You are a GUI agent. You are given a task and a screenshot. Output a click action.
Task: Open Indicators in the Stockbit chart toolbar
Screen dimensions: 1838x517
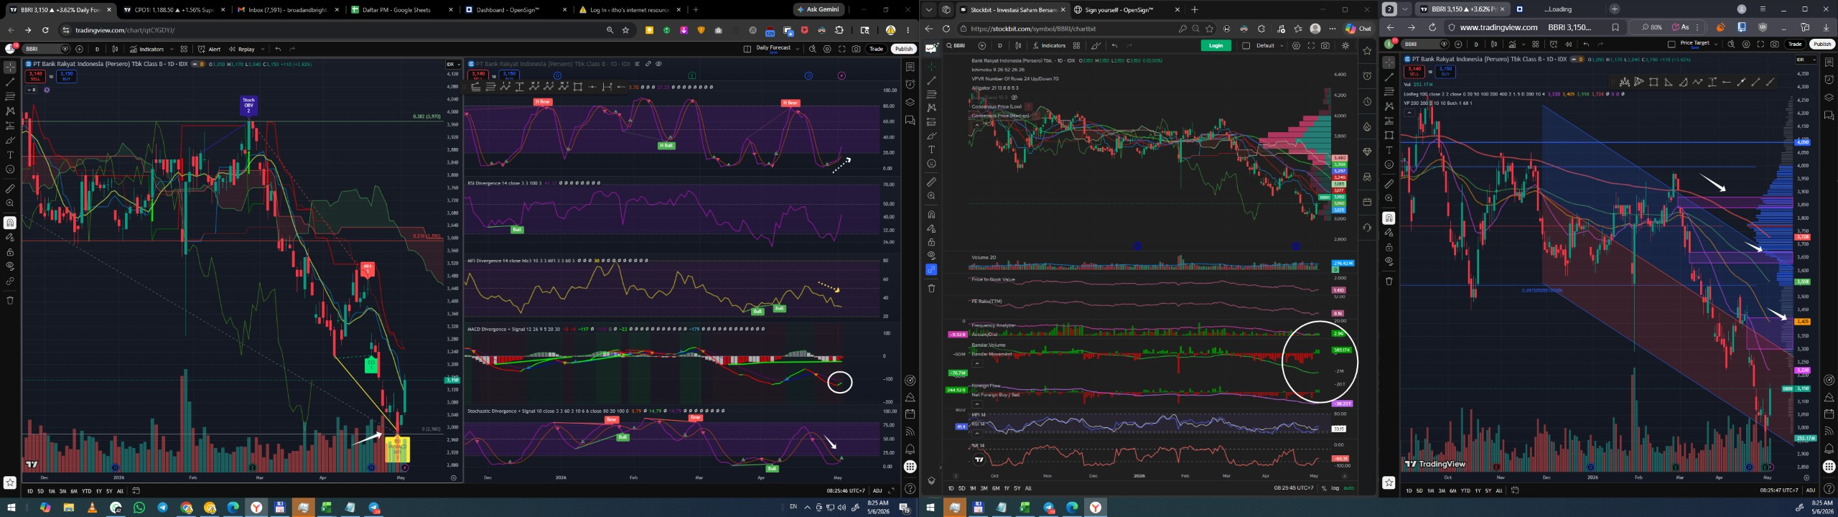pyautogui.click(x=1048, y=45)
